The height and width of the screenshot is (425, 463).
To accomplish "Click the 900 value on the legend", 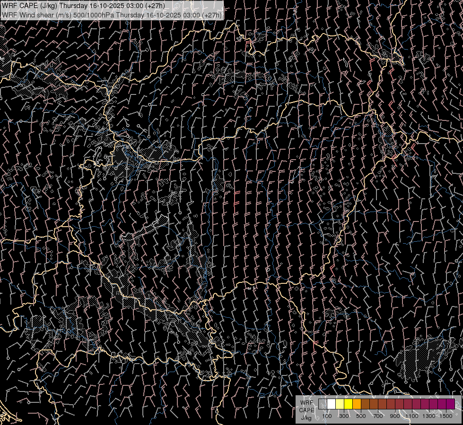I will (395, 416).
